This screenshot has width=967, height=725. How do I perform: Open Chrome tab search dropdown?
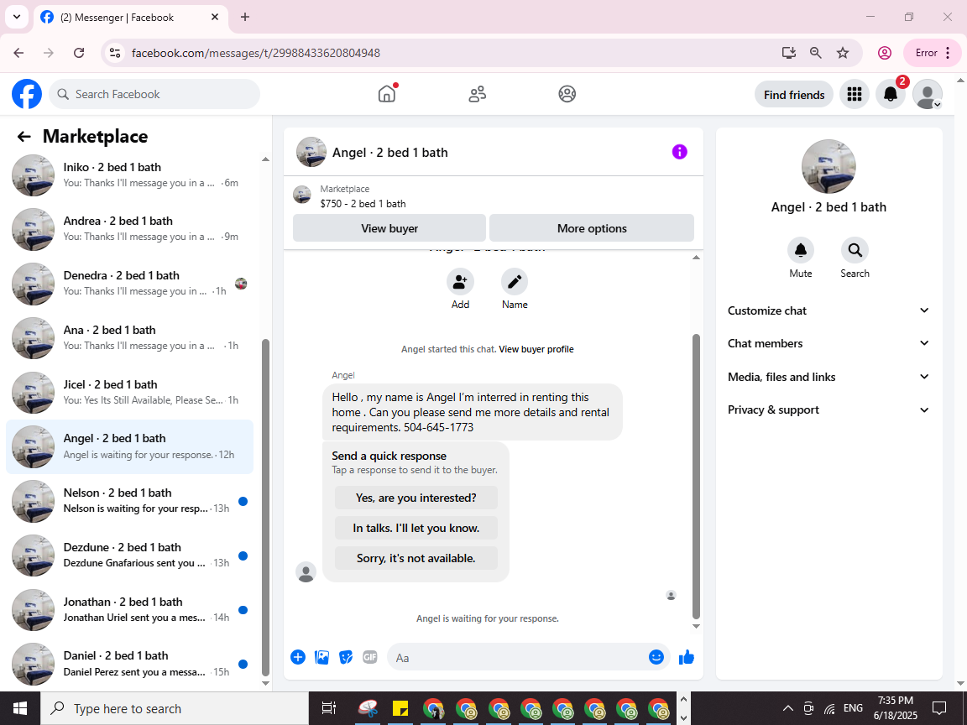pos(17,18)
